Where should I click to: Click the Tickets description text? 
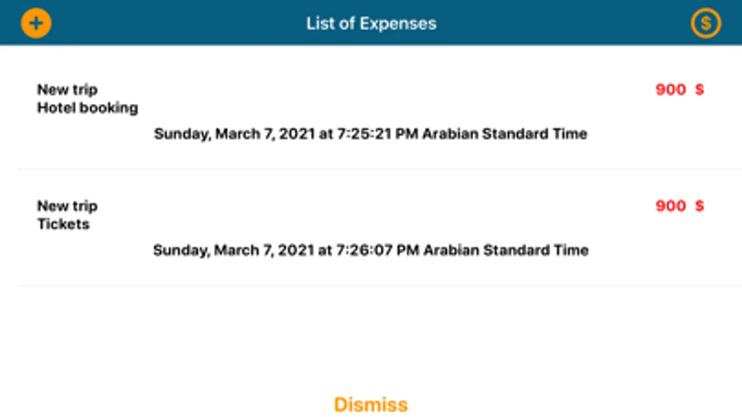point(63,224)
